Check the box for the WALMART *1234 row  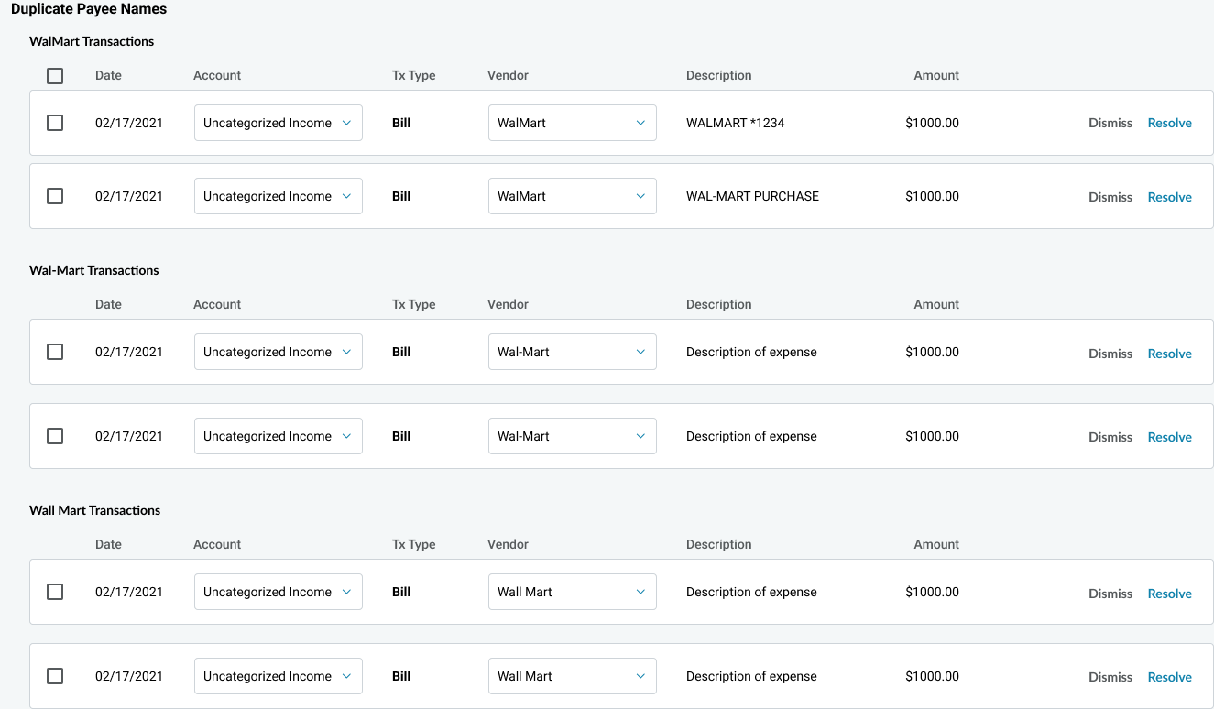[x=55, y=123]
